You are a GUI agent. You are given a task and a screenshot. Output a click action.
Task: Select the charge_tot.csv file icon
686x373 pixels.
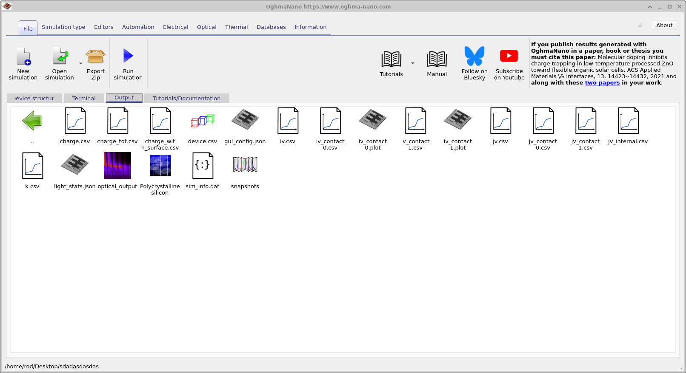(118, 121)
